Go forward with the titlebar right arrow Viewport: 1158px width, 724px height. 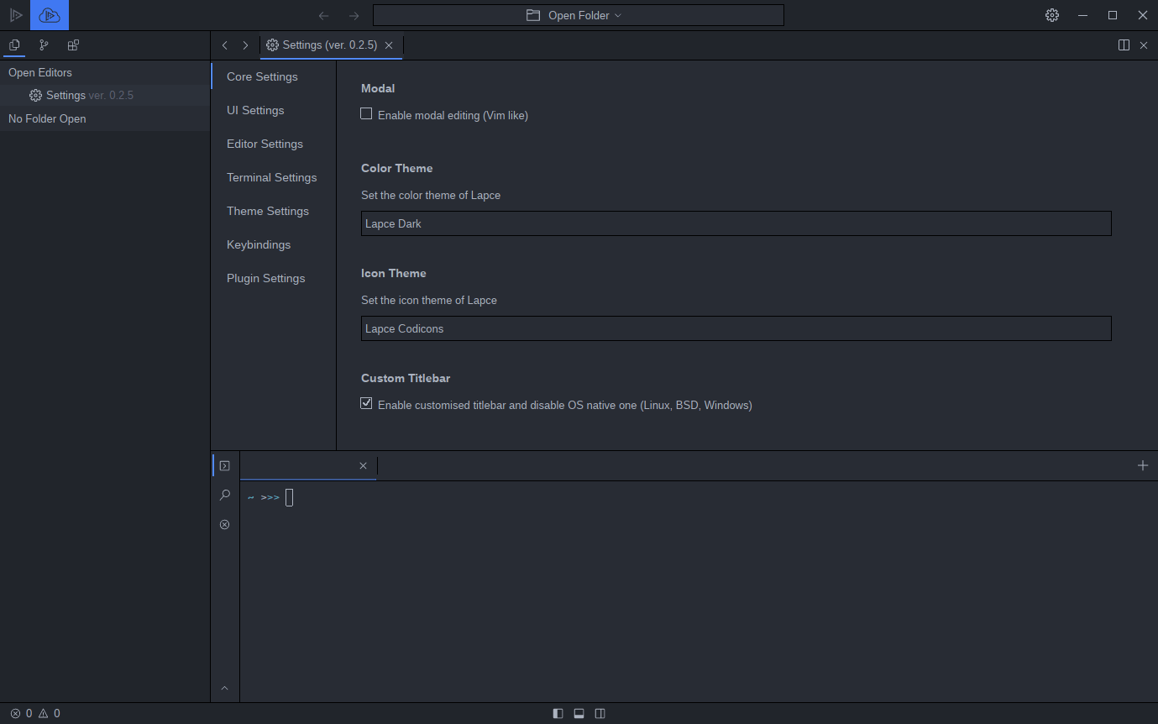tap(354, 16)
